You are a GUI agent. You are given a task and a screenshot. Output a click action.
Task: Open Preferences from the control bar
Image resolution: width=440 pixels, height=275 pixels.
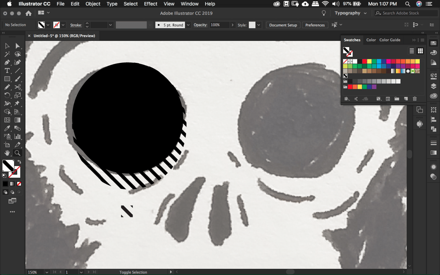pyautogui.click(x=315, y=25)
